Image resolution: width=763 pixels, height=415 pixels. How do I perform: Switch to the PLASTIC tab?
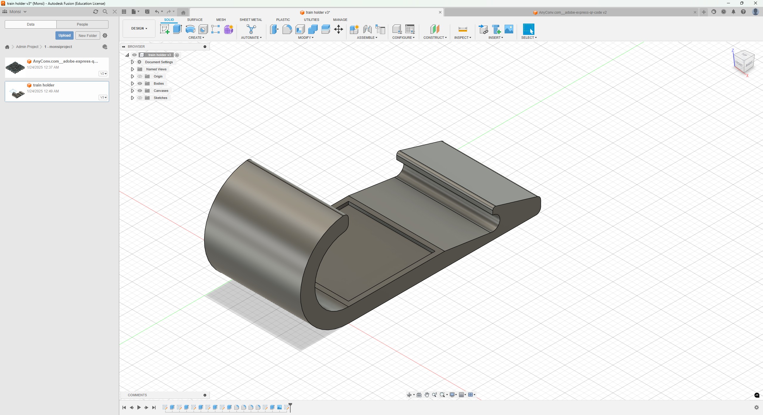[x=283, y=20]
